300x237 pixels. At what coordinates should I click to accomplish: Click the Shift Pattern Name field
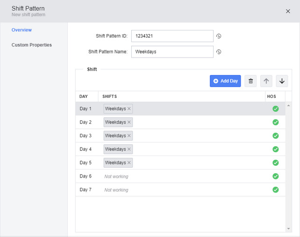(172, 52)
